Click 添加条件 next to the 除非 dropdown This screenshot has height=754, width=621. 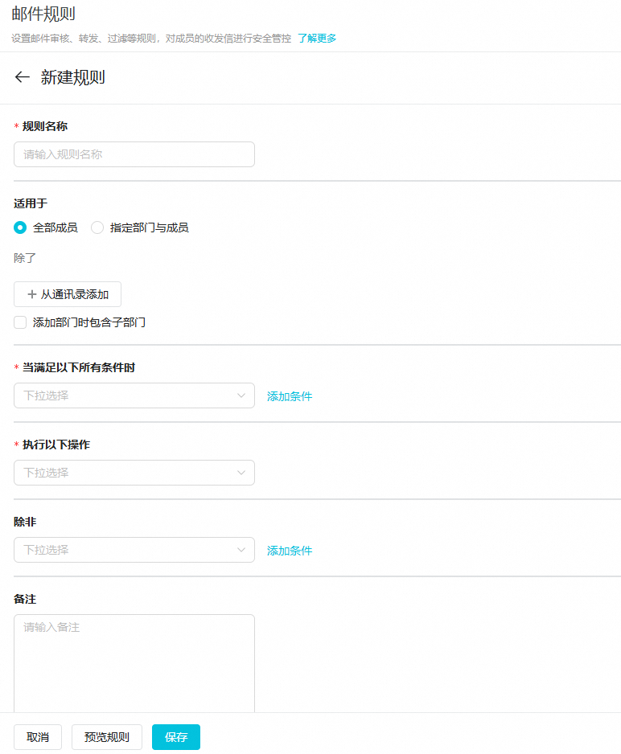pyautogui.click(x=290, y=551)
